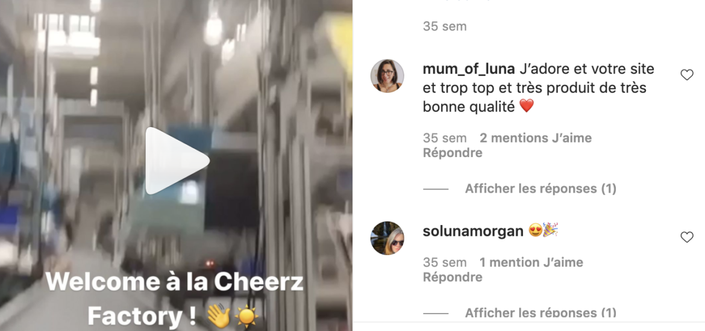Open the topmost 35 sem timestamp

[x=445, y=26]
